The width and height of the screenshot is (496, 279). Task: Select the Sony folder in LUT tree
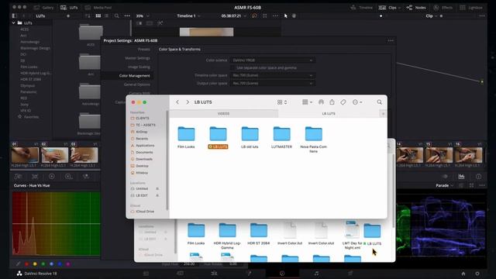pos(24,105)
